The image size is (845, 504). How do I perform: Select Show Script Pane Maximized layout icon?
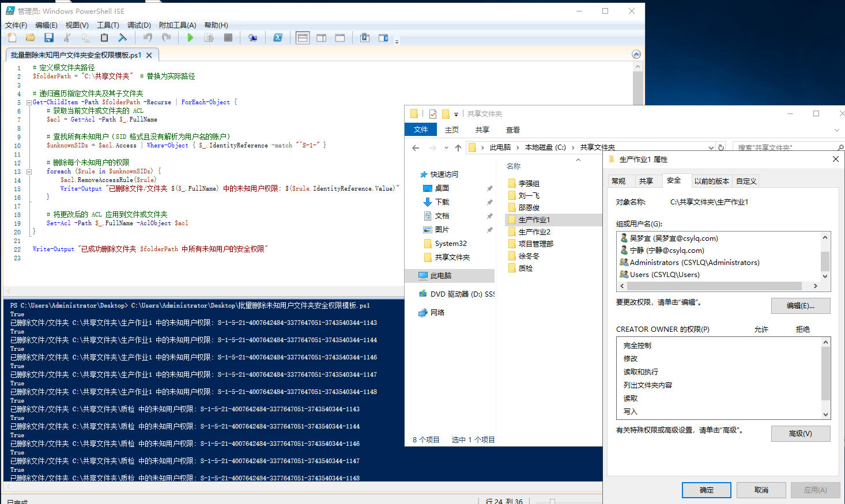tap(340, 37)
